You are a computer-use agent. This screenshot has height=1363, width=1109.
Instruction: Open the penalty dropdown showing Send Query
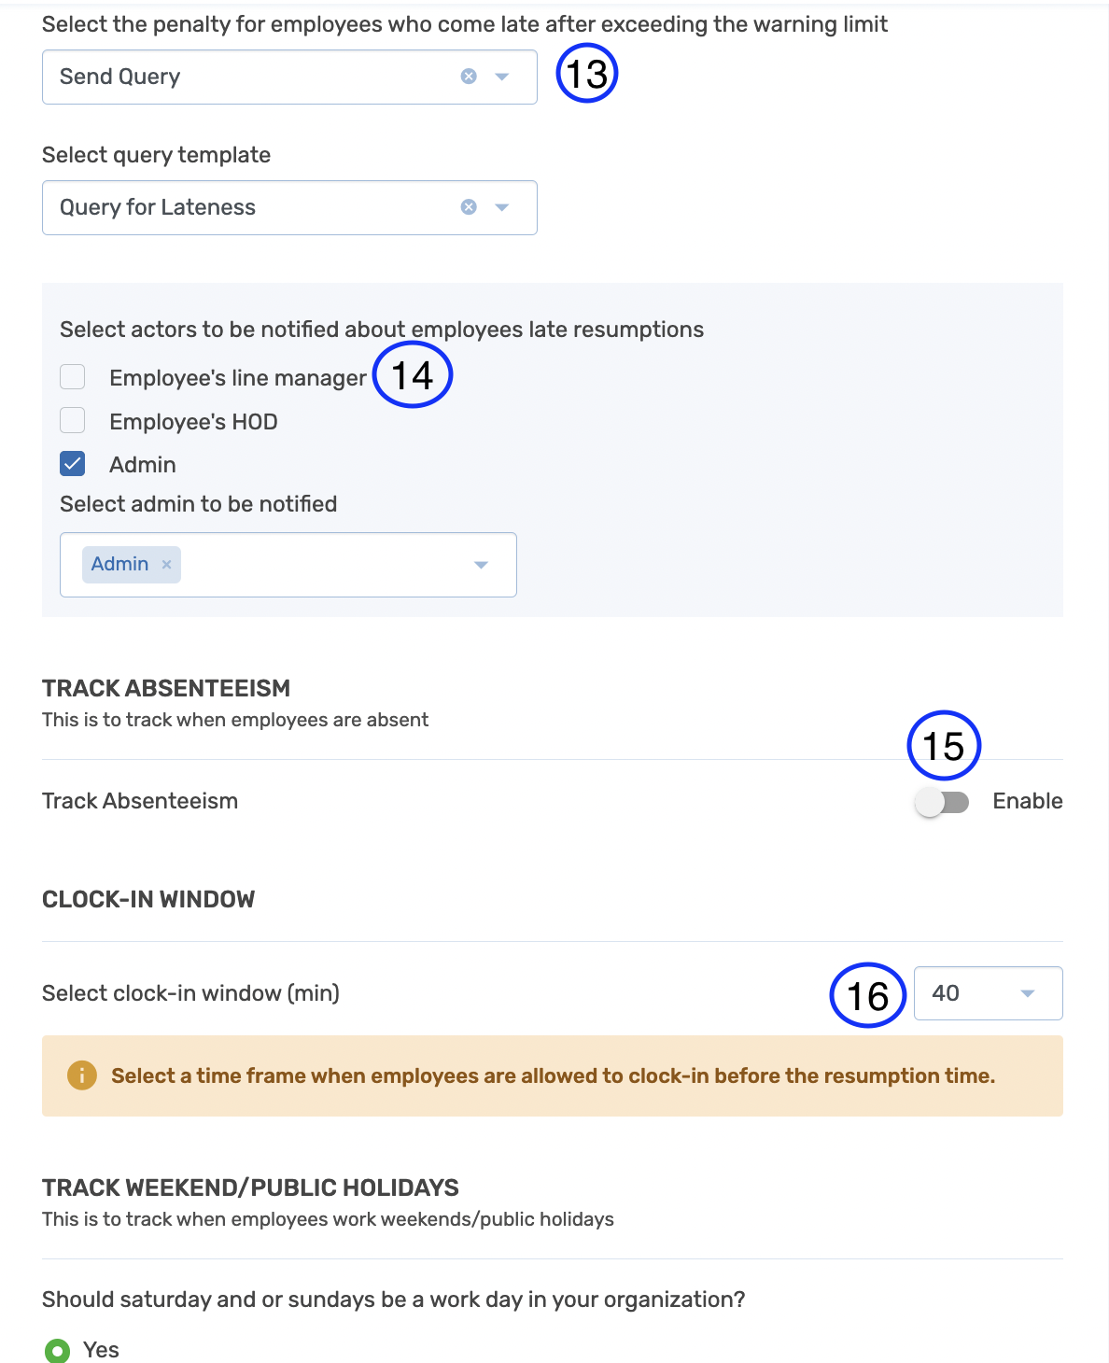502,77
